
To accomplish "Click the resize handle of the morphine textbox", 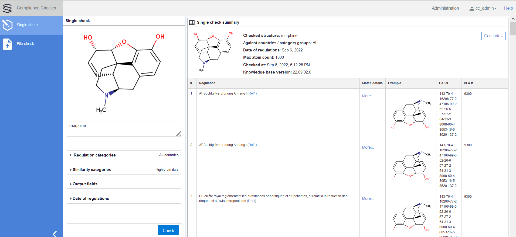I will tap(178, 134).
